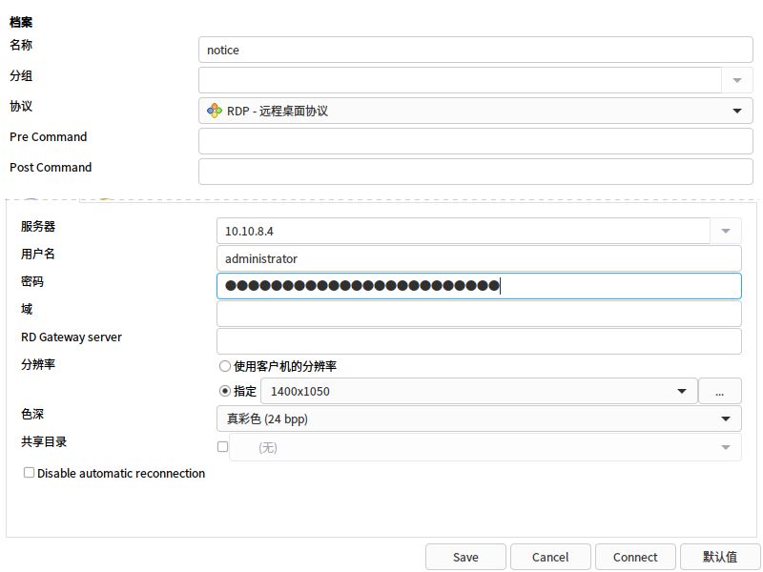The width and height of the screenshot is (763, 572).
Task: Click the 默认值 default button
Action: coord(720,557)
